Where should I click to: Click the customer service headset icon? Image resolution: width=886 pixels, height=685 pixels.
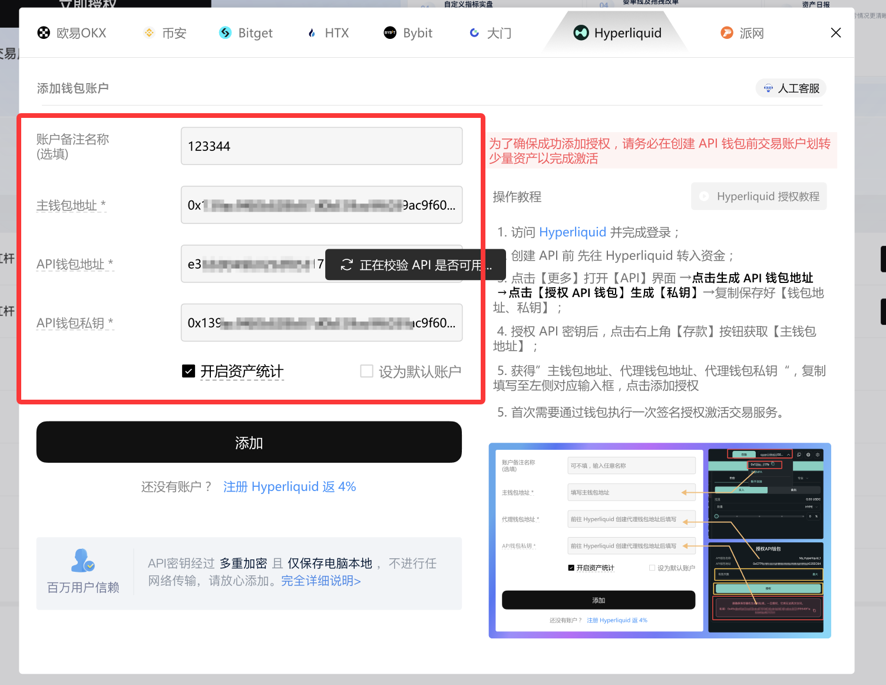[x=768, y=88]
